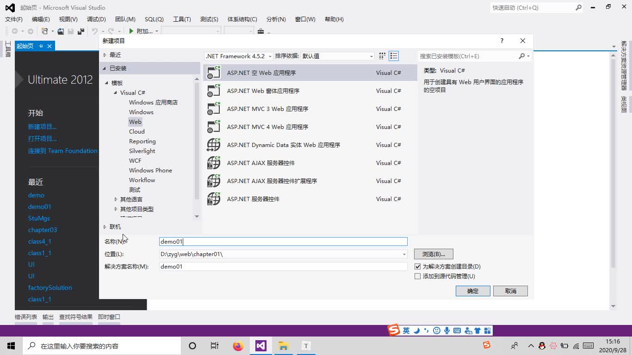Click the Save All toolbar icon
632x355 pixels.
click(x=81, y=31)
